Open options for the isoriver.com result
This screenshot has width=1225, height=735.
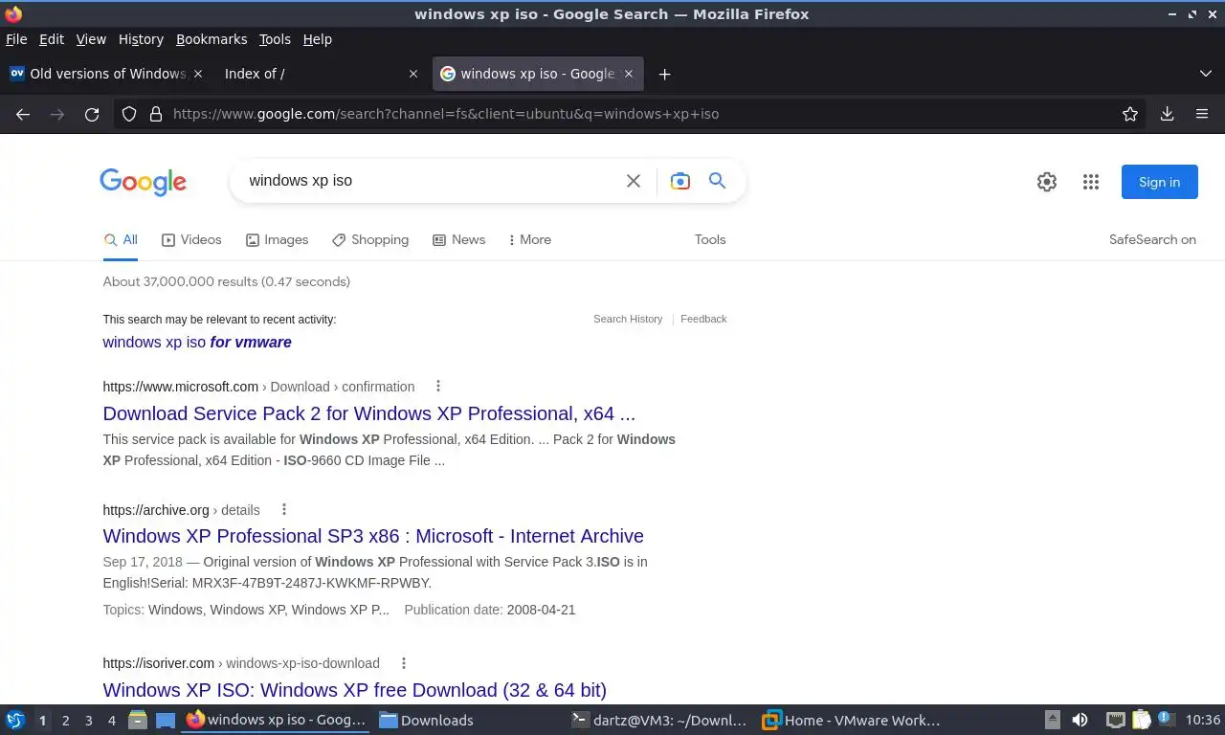(x=403, y=662)
